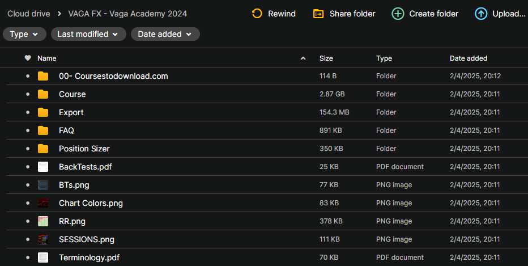The width and height of the screenshot is (528, 266).
Task: Toggle favorite dot for Chart Colors.png row
Action: (28, 203)
